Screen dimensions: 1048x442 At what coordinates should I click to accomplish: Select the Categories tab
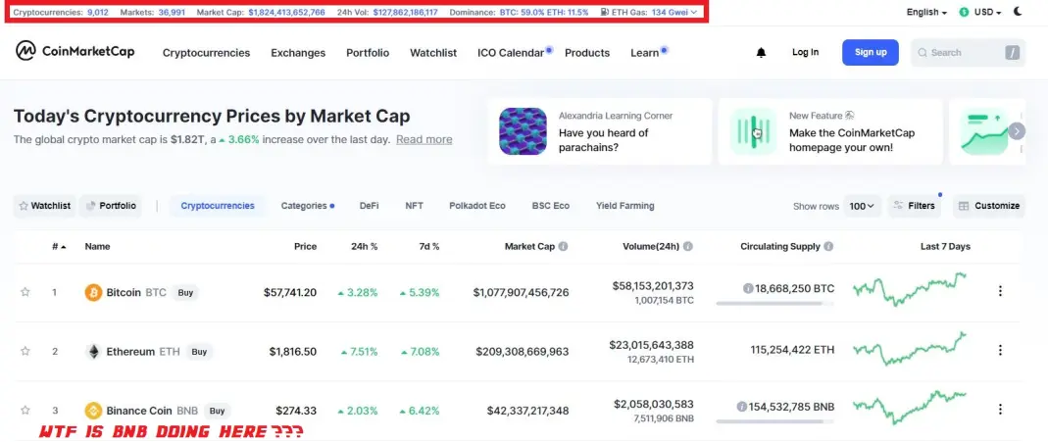(x=304, y=206)
